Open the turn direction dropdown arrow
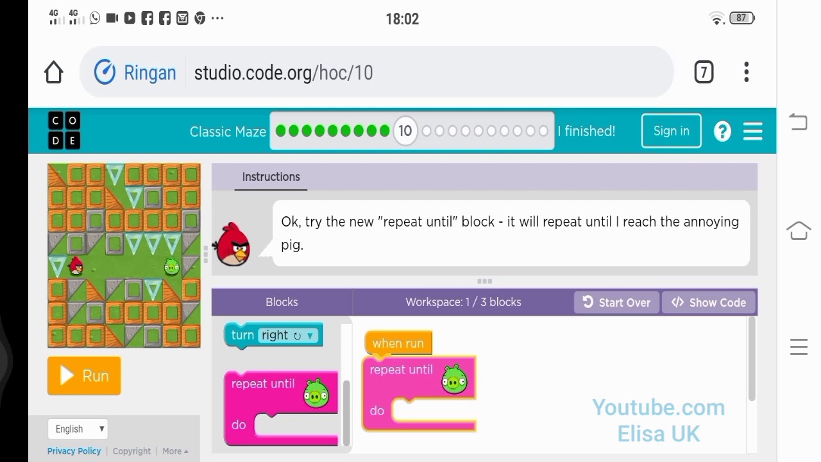821x462 pixels. (310, 335)
